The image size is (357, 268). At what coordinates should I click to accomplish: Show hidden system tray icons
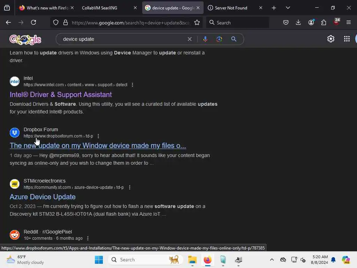click(272, 260)
